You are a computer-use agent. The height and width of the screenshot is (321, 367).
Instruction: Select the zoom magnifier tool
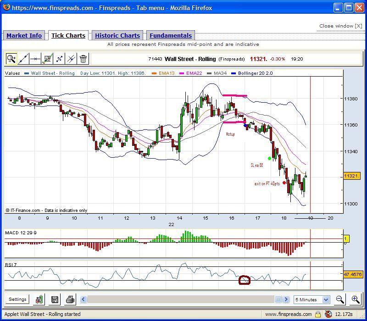coord(11,59)
